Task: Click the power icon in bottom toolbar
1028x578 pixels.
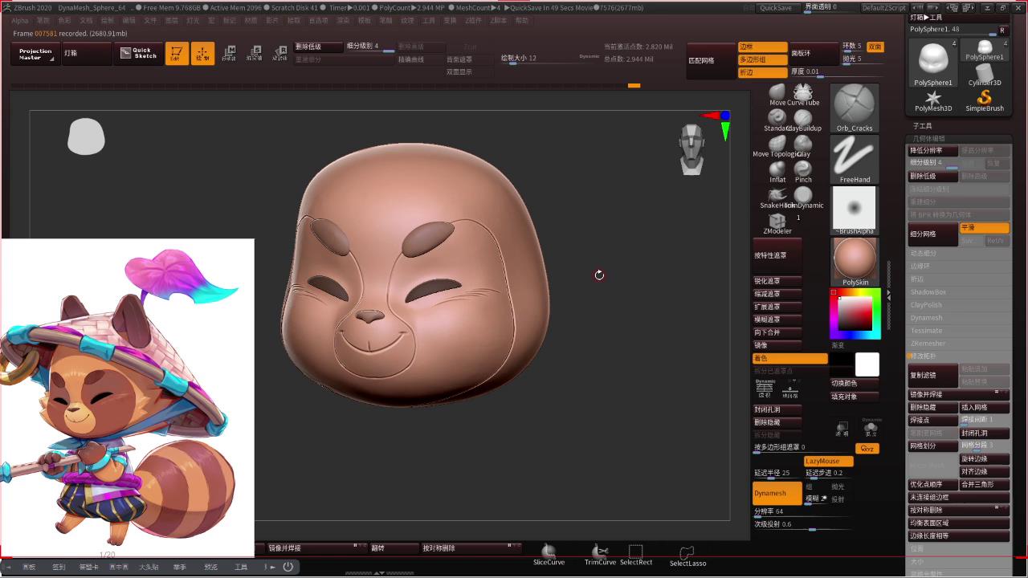Action: coord(288,567)
